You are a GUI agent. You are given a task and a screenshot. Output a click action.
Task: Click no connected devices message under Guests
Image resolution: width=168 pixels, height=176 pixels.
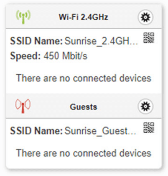[x=84, y=153]
